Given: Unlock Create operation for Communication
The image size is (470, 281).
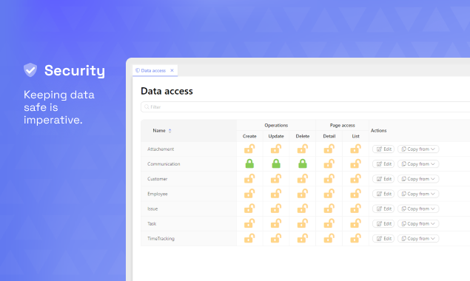Looking at the screenshot, I should click(x=249, y=163).
